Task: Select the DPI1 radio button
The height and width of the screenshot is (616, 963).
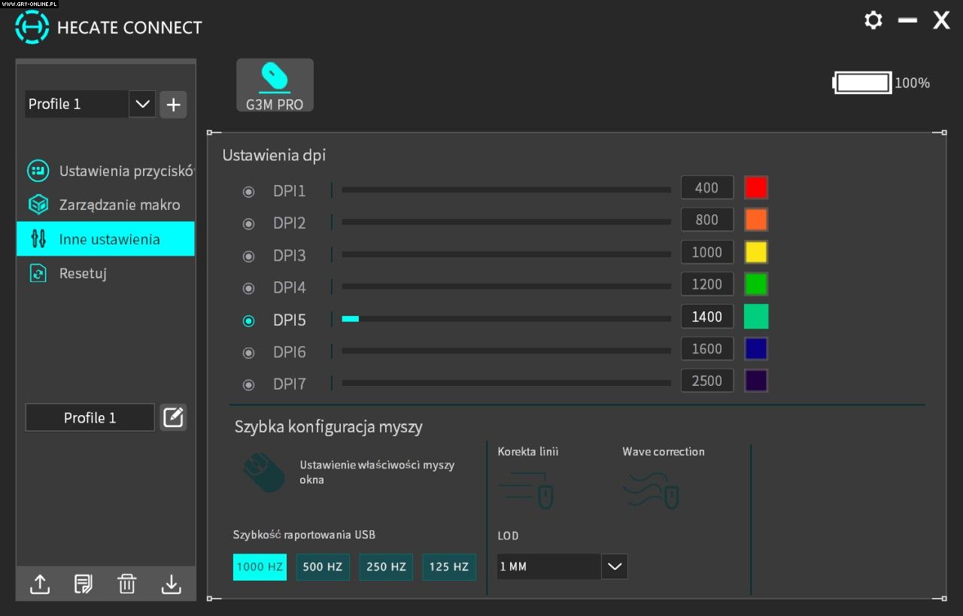Action: coord(248,192)
